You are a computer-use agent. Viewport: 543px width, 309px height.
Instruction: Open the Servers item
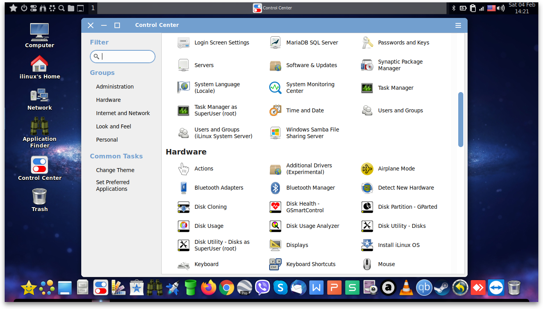tap(196, 65)
